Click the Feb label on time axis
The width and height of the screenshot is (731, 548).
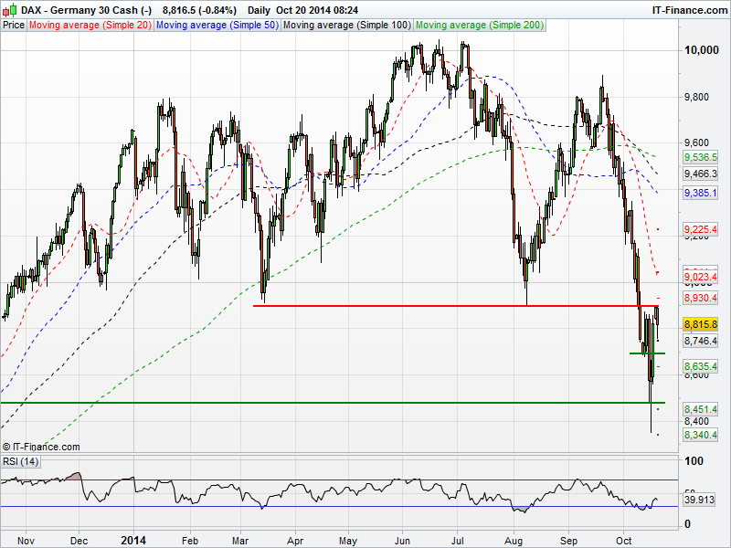[190, 541]
